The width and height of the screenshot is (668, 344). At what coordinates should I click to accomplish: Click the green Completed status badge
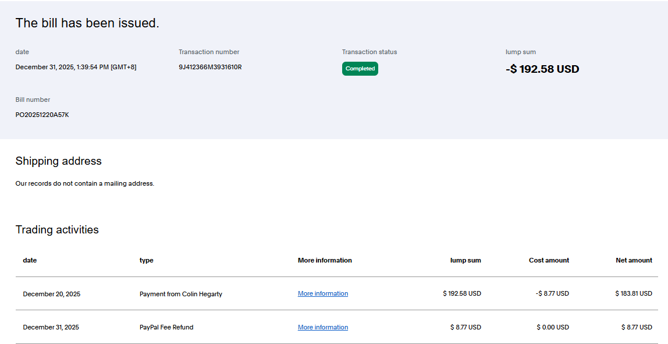[360, 69]
